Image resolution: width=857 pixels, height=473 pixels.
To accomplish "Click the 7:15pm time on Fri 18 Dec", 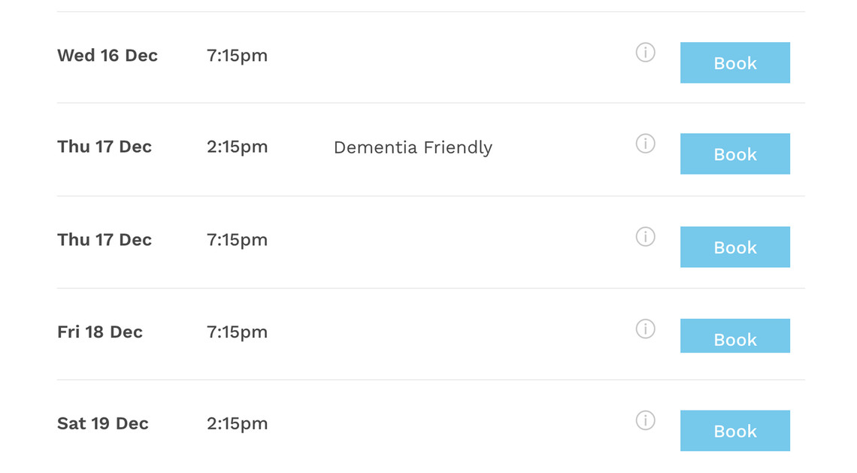I will pyautogui.click(x=238, y=332).
